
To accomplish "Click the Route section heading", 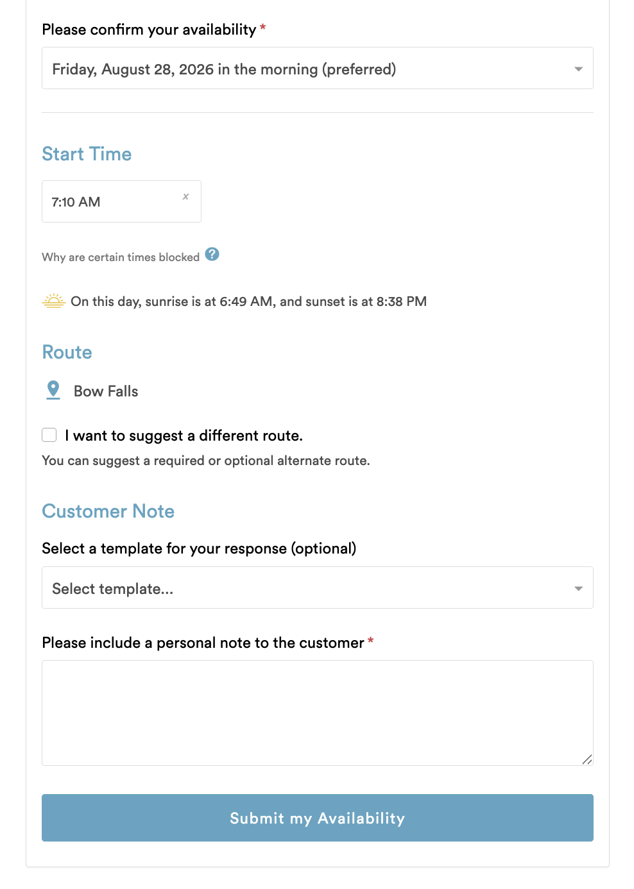I will [x=67, y=352].
